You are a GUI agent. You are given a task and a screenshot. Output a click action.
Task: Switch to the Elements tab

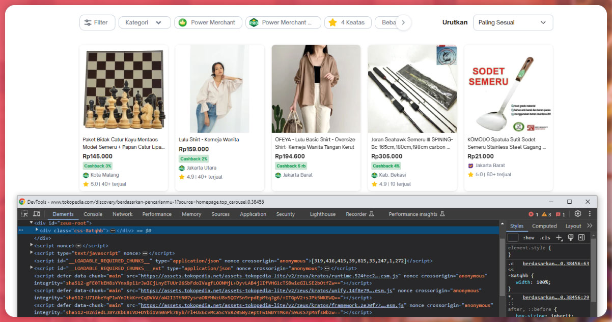coord(63,214)
